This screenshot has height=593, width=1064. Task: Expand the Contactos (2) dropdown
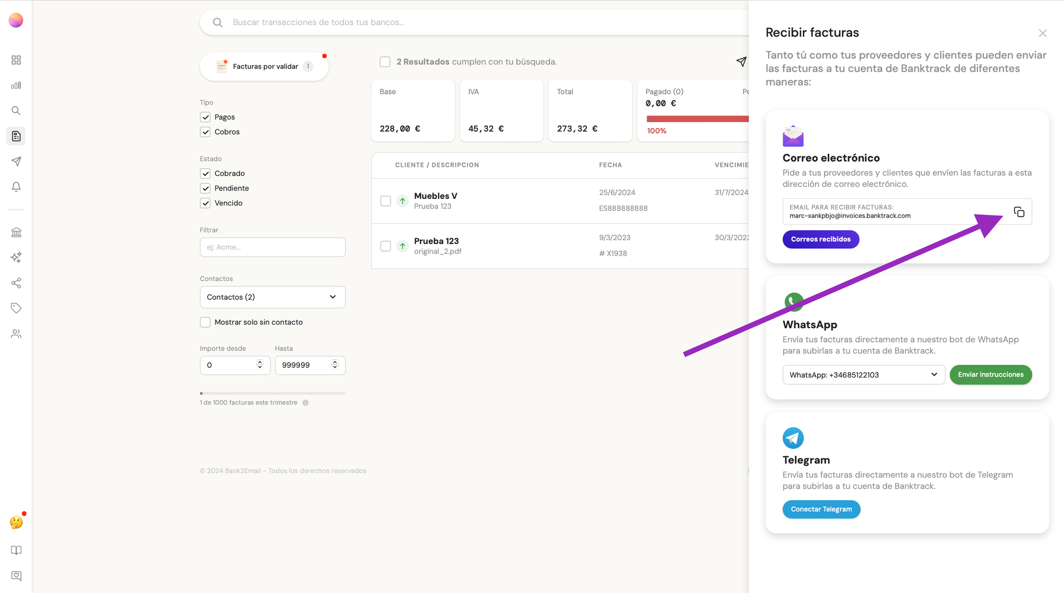pos(272,297)
